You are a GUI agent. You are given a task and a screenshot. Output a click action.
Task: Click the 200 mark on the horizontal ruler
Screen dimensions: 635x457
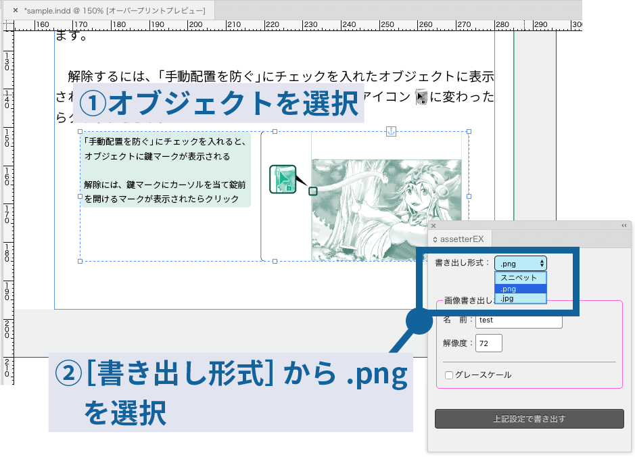(x=197, y=24)
